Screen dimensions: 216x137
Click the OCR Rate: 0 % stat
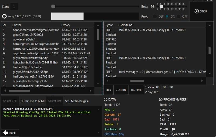point(114,134)
